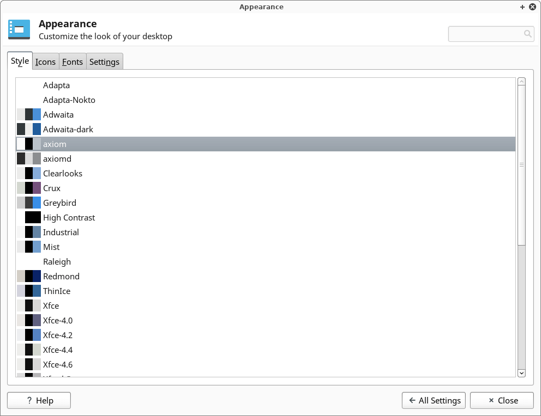The height and width of the screenshot is (416, 541).
Task: Select the Adapta-Nokto theme
Action: 69,100
